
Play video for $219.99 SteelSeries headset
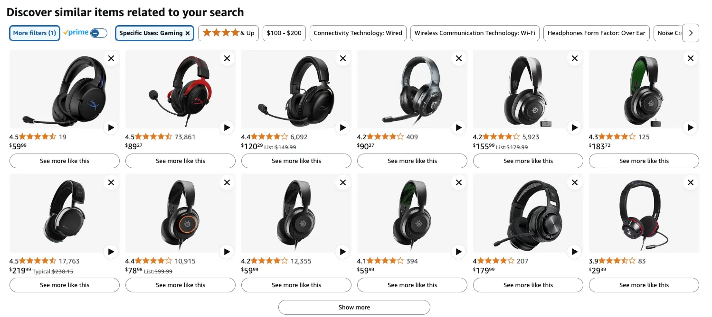coord(111,252)
